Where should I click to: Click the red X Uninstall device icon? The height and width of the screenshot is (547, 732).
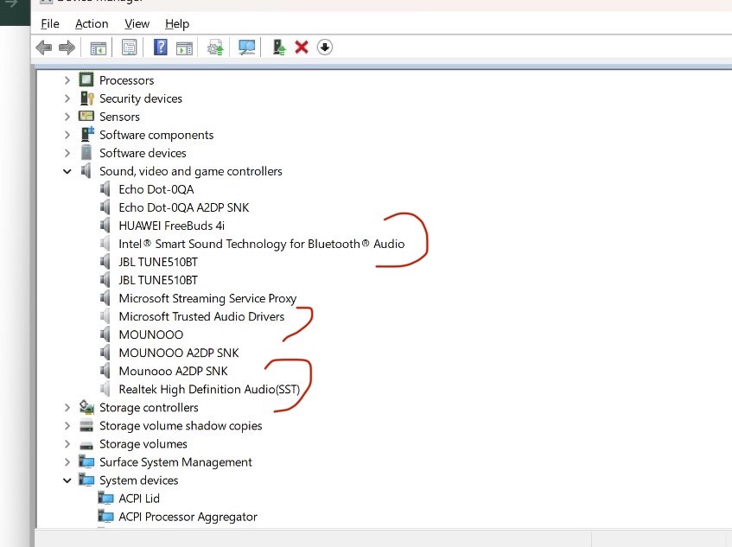pyautogui.click(x=302, y=48)
